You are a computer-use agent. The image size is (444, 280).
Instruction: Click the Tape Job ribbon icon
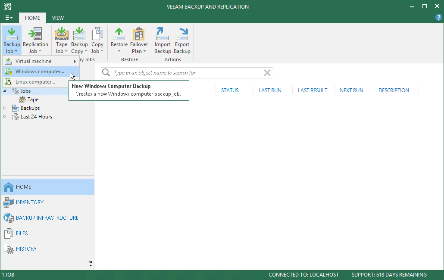tap(62, 34)
